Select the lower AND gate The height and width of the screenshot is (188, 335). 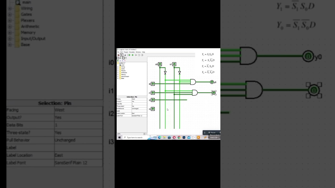click(195, 93)
